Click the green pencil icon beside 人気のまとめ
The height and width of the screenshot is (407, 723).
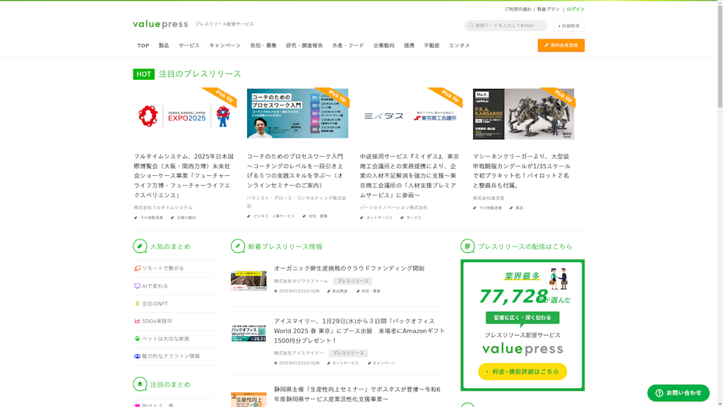pos(140,246)
